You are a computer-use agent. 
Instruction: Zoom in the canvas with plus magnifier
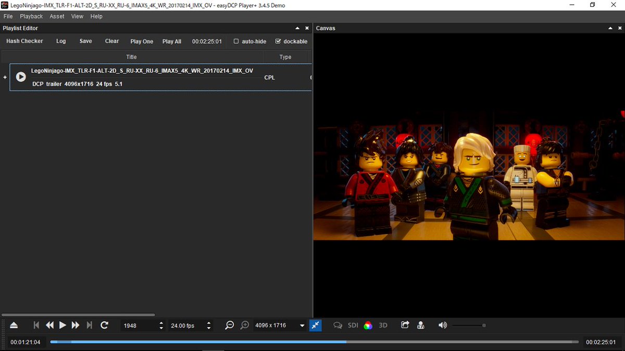coord(245,326)
